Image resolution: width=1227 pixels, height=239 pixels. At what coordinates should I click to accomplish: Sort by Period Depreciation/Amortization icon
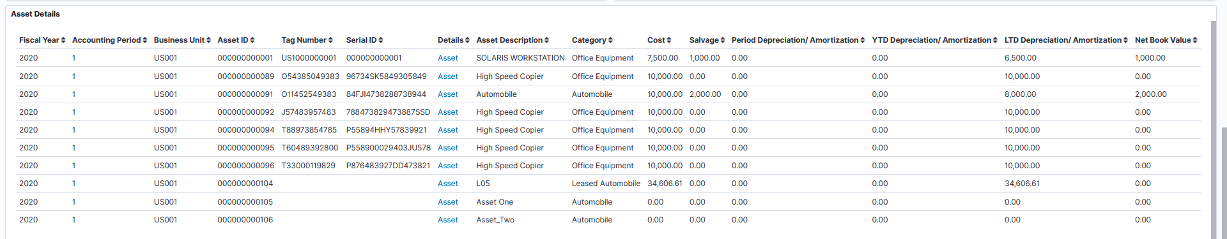[x=863, y=40]
